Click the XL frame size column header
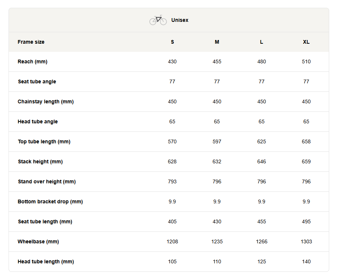The image size is (337, 280). [306, 42]
